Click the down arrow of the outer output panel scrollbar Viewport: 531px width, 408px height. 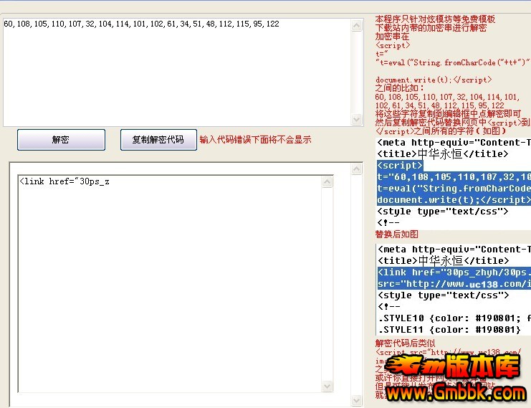[357, 399]
